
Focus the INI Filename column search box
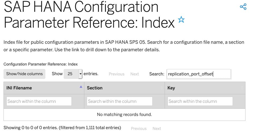tap(39, 101)
